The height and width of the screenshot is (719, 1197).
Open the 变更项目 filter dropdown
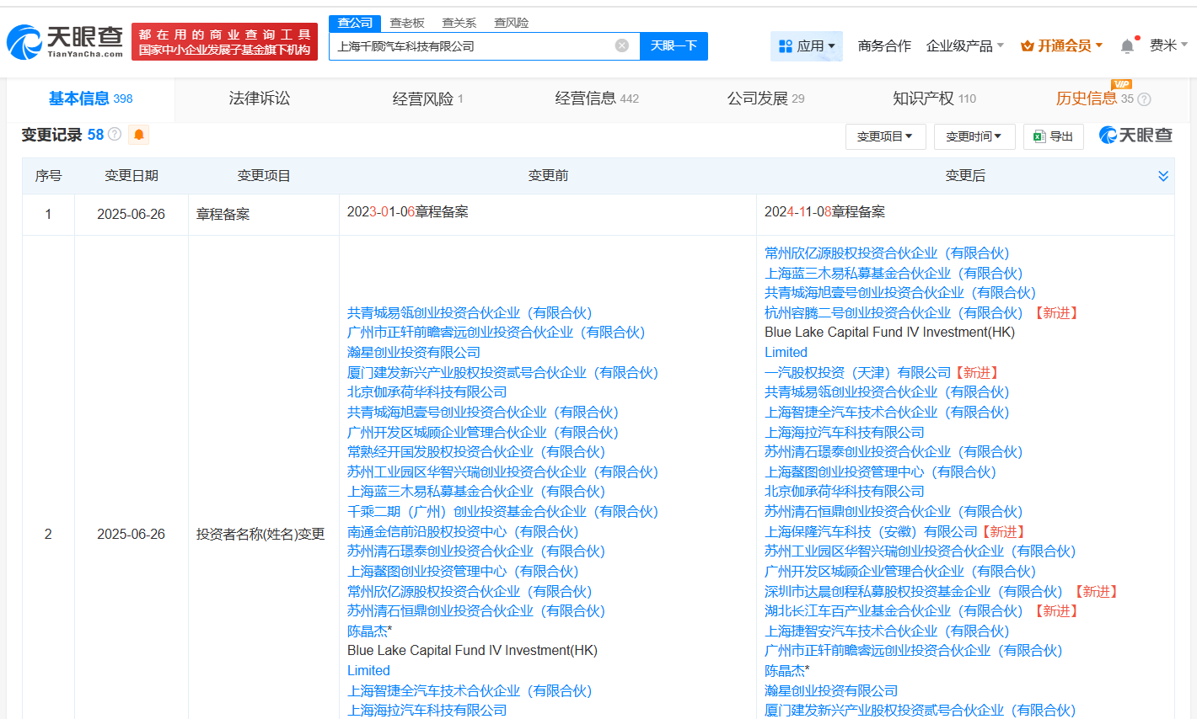(x=885, y=136)
